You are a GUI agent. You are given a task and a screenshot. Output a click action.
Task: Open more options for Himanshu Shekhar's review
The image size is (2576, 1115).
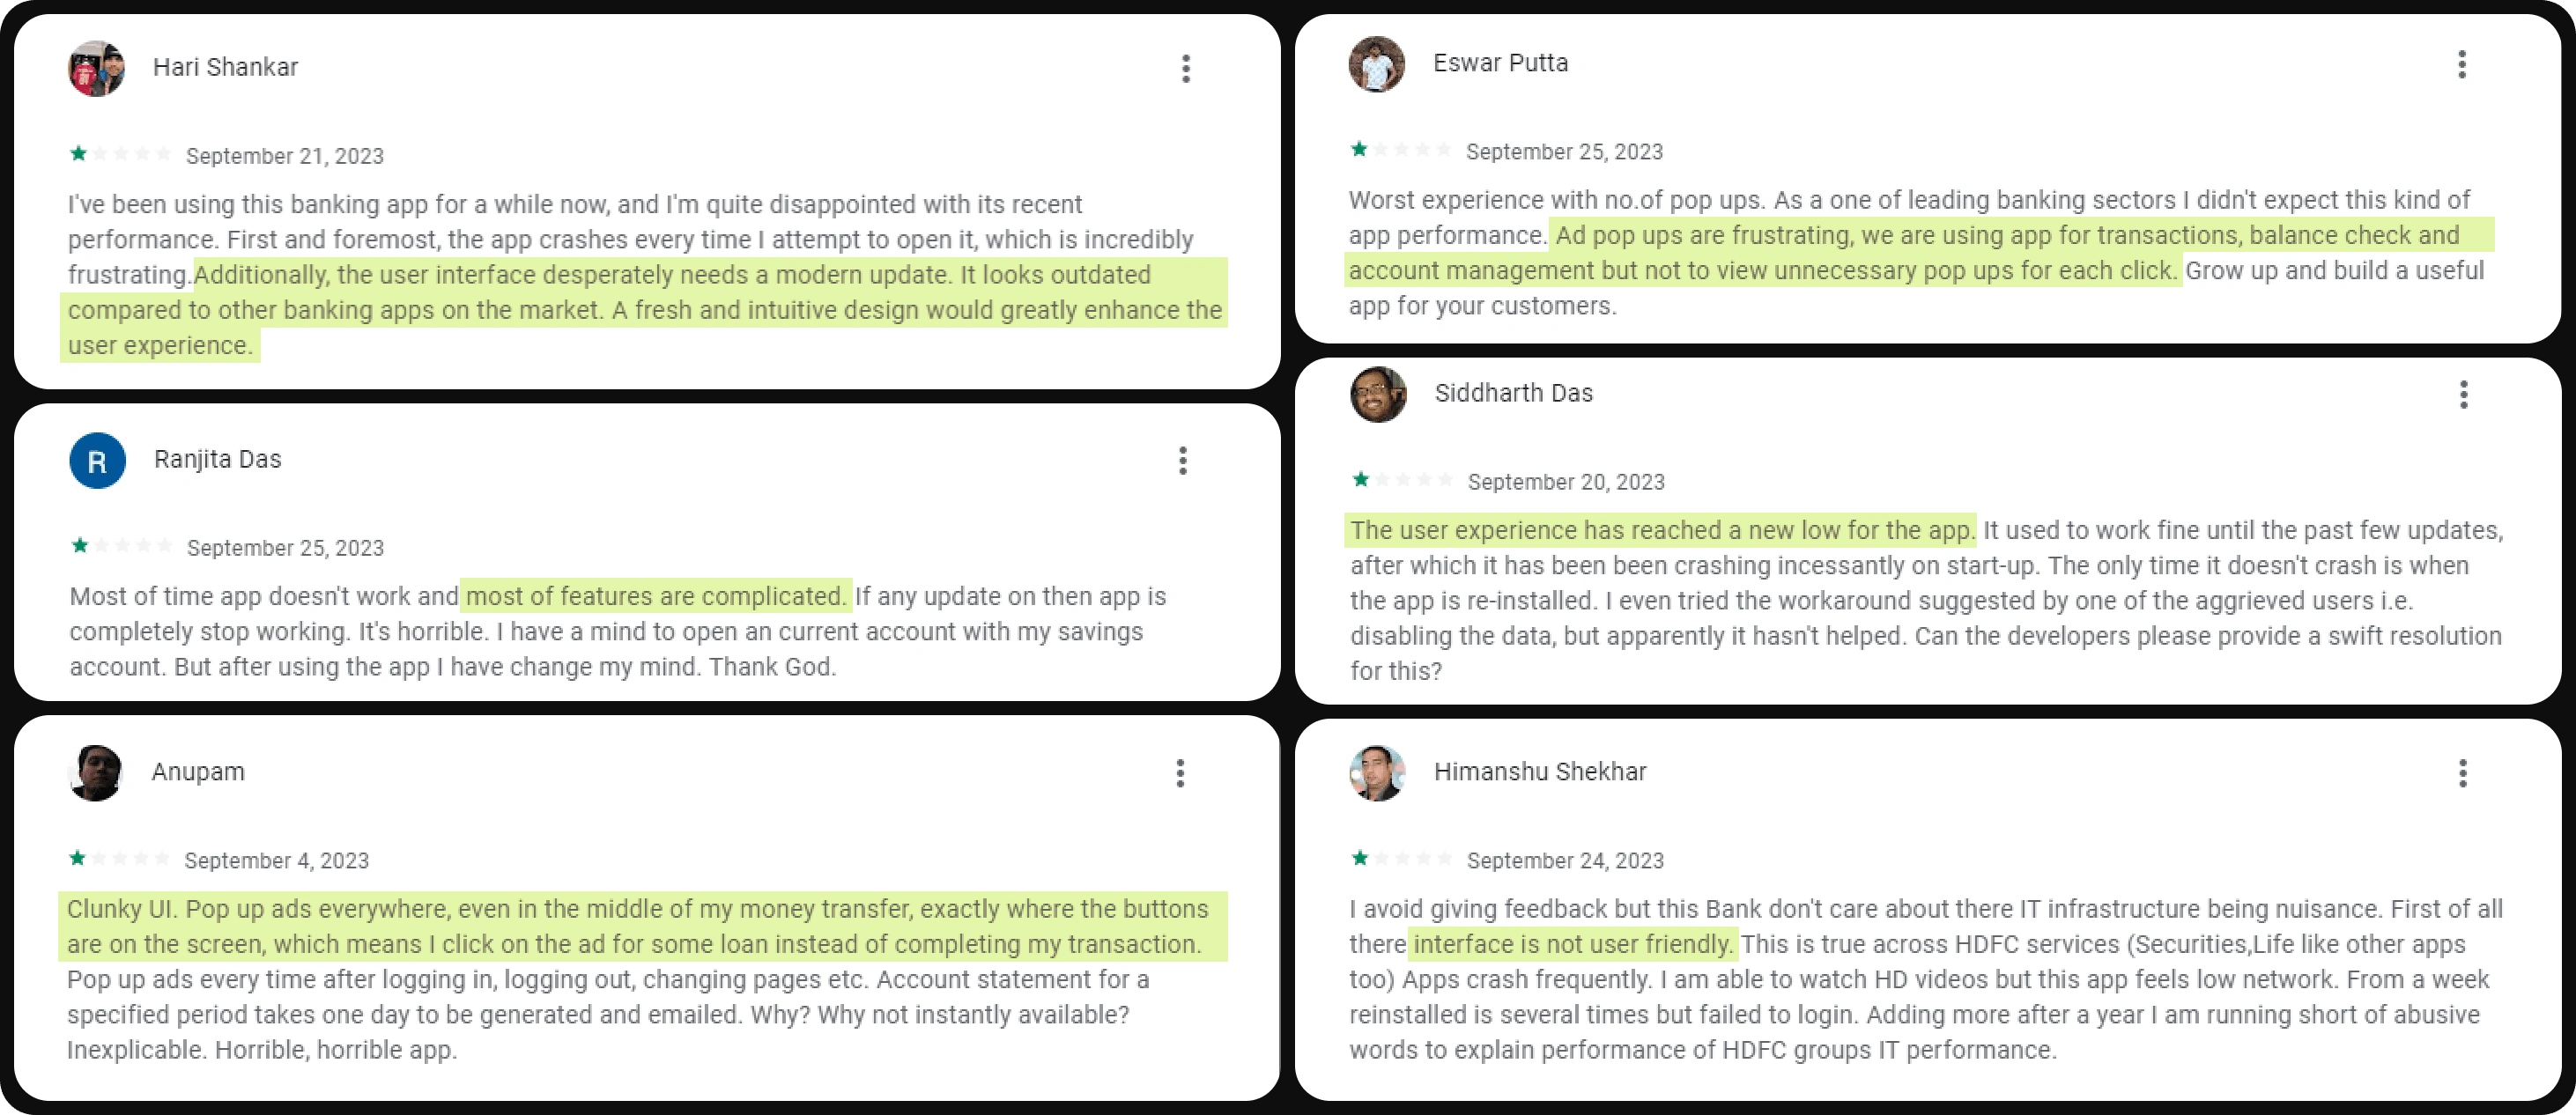(2463, 773)
